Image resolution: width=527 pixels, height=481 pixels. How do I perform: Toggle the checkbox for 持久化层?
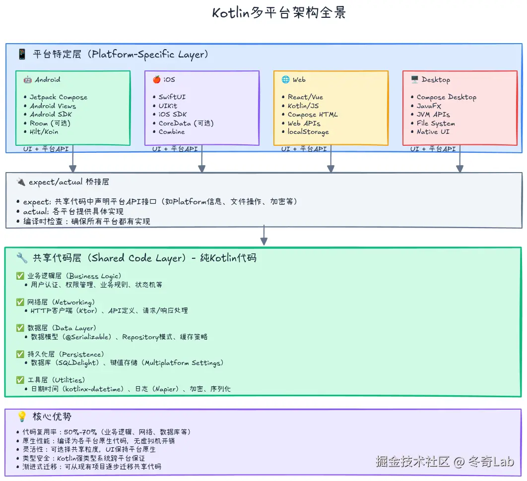[20, 354]
